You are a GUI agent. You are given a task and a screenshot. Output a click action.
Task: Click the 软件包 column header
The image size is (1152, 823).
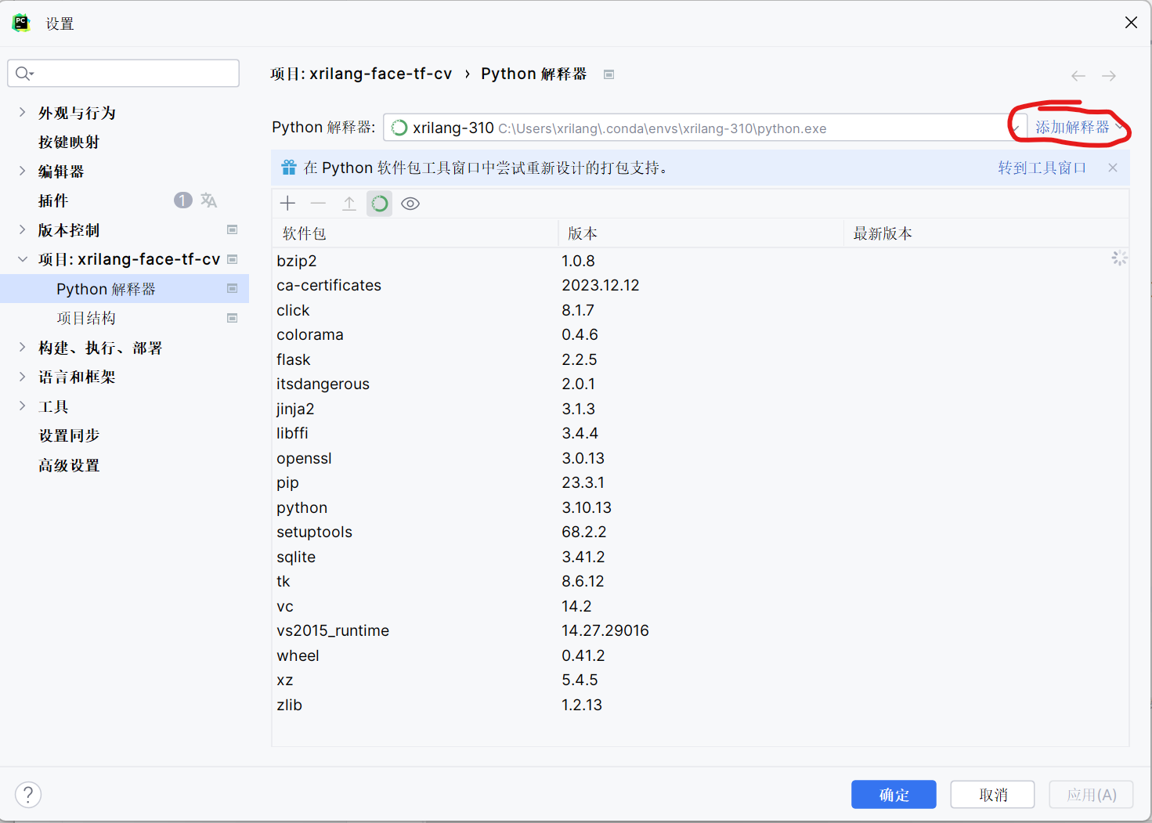click(415, 233)
